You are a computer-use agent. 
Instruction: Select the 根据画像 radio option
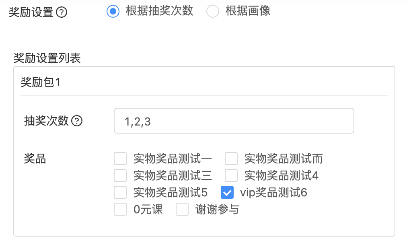pos(212,12)
